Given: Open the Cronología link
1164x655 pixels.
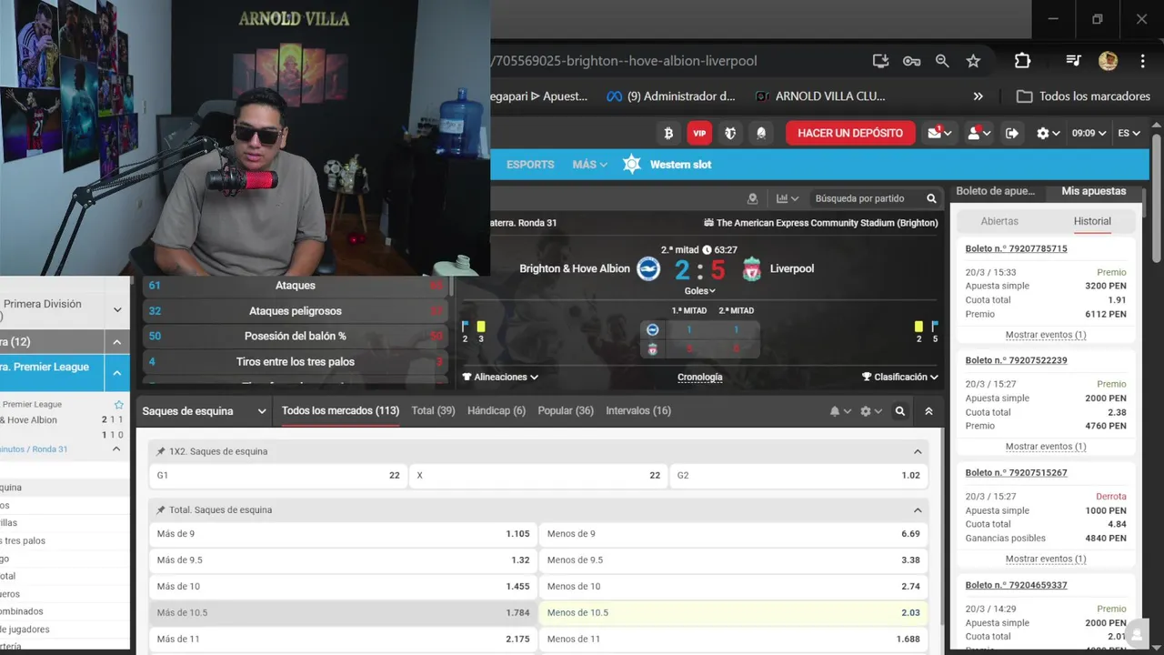Looking at the screenshot, I should [700, 377].
